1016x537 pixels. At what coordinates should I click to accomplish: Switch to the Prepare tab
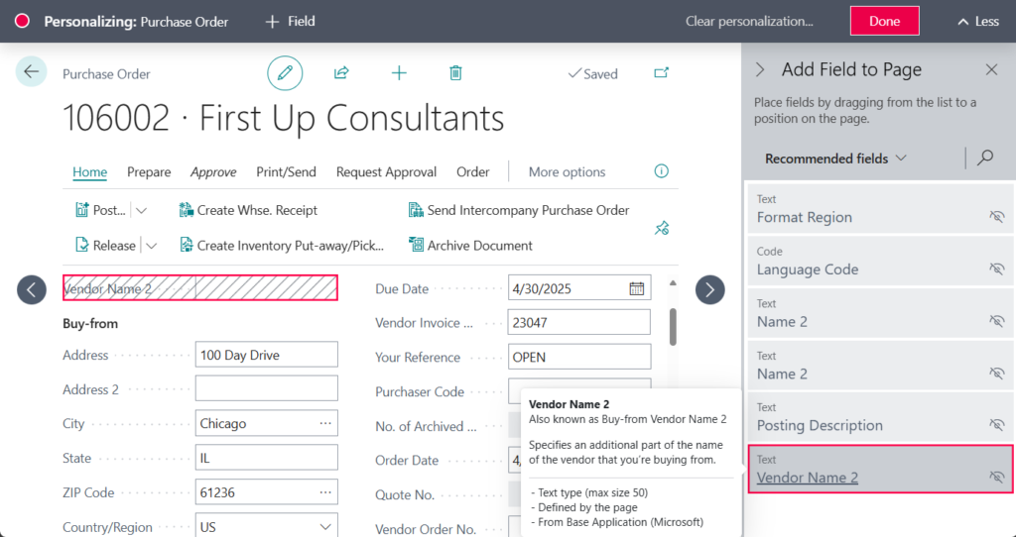pyautogui.click(x=149, y=171)
